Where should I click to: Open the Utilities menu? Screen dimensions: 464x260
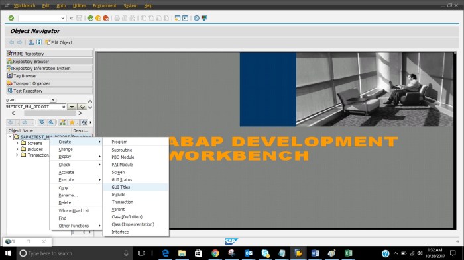80,5
